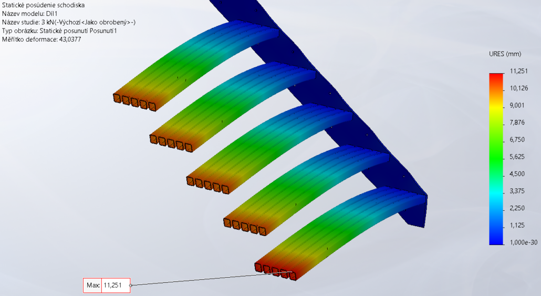Click the legend value 6,750

[x=517, y=139]
